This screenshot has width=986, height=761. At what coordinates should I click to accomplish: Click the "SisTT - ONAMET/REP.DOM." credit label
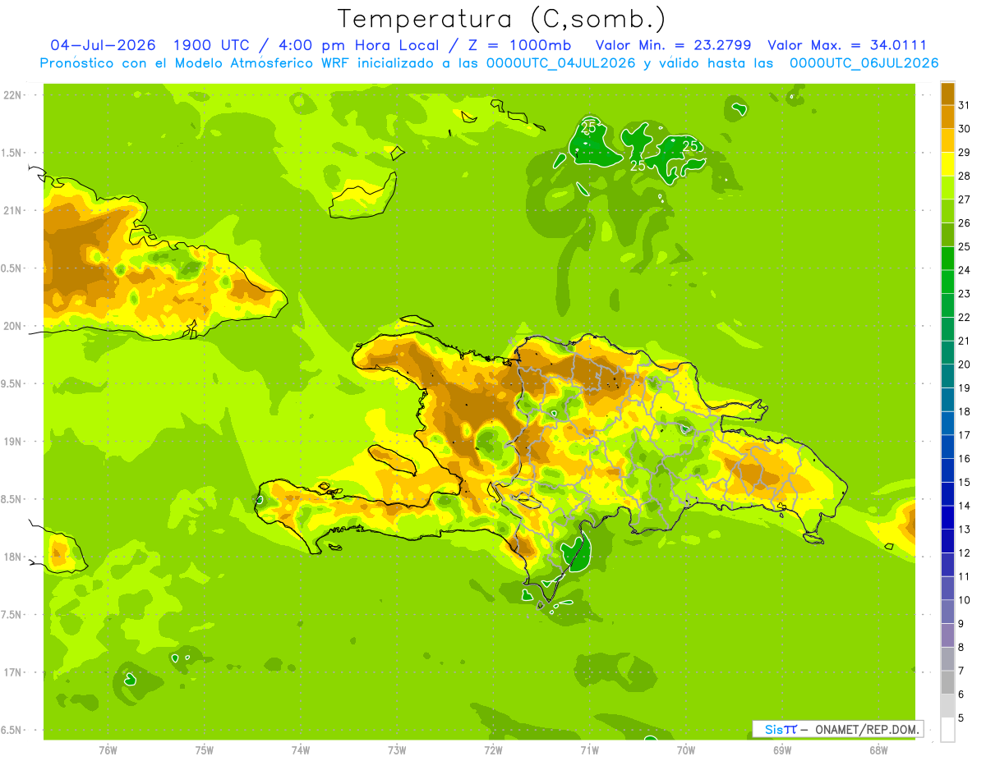coord(837,729)
